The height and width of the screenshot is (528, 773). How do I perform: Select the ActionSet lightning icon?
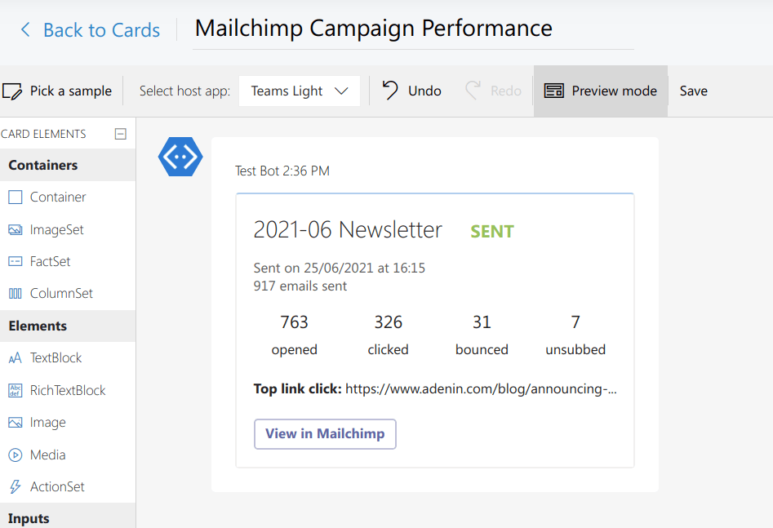[16, 487]
